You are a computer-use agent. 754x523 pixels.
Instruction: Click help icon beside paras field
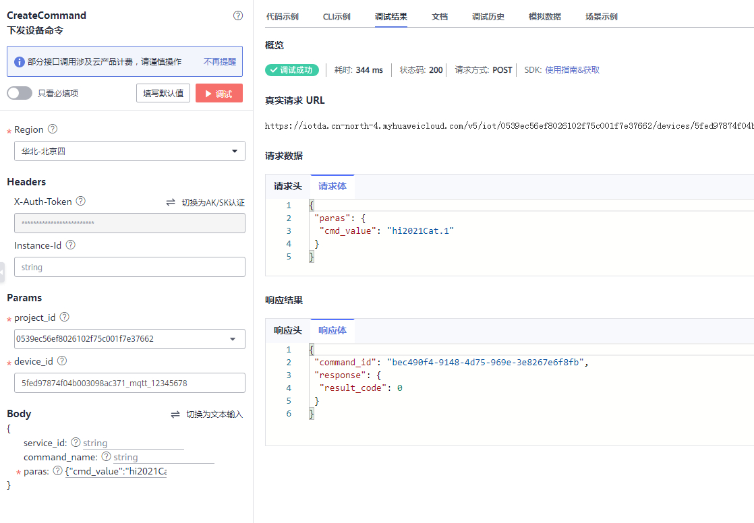(x=58, y=470)
